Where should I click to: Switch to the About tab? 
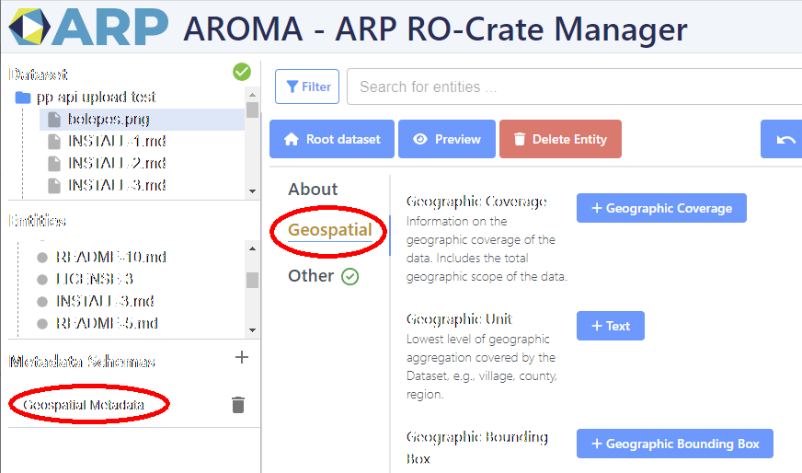point(313,190)
